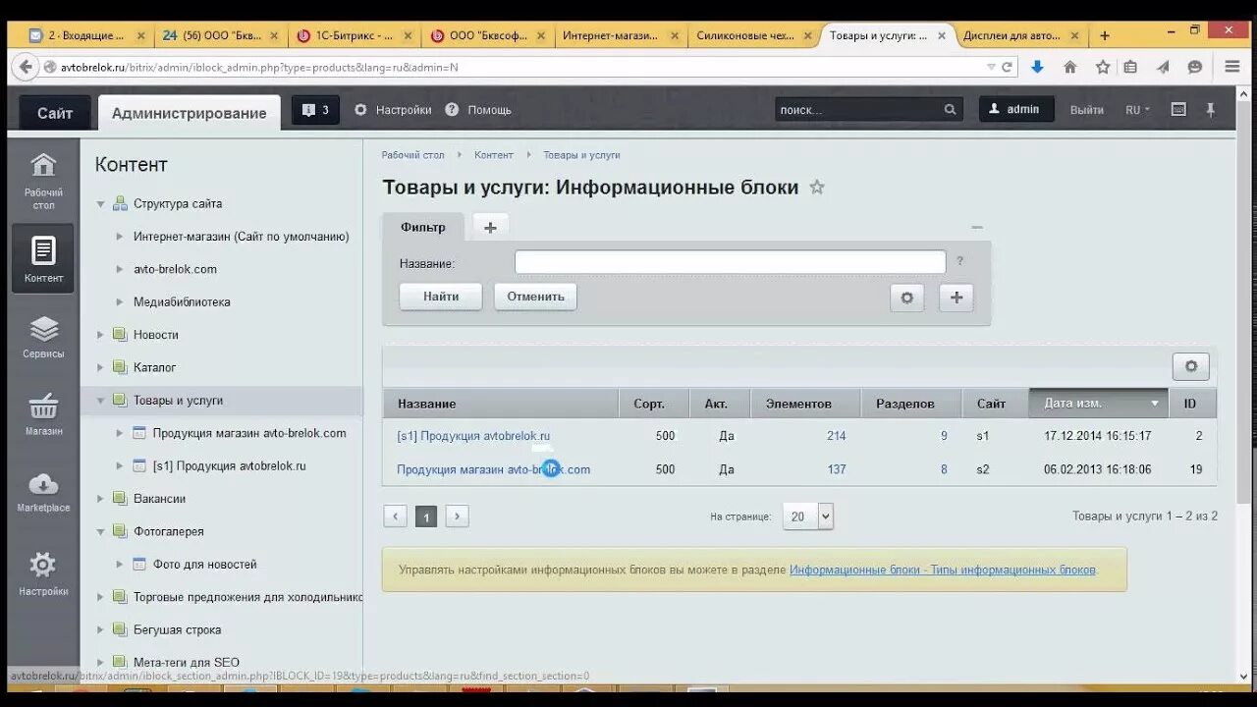Open table settings gear button
1257x707 pixels.
[x=1191, y=366]
